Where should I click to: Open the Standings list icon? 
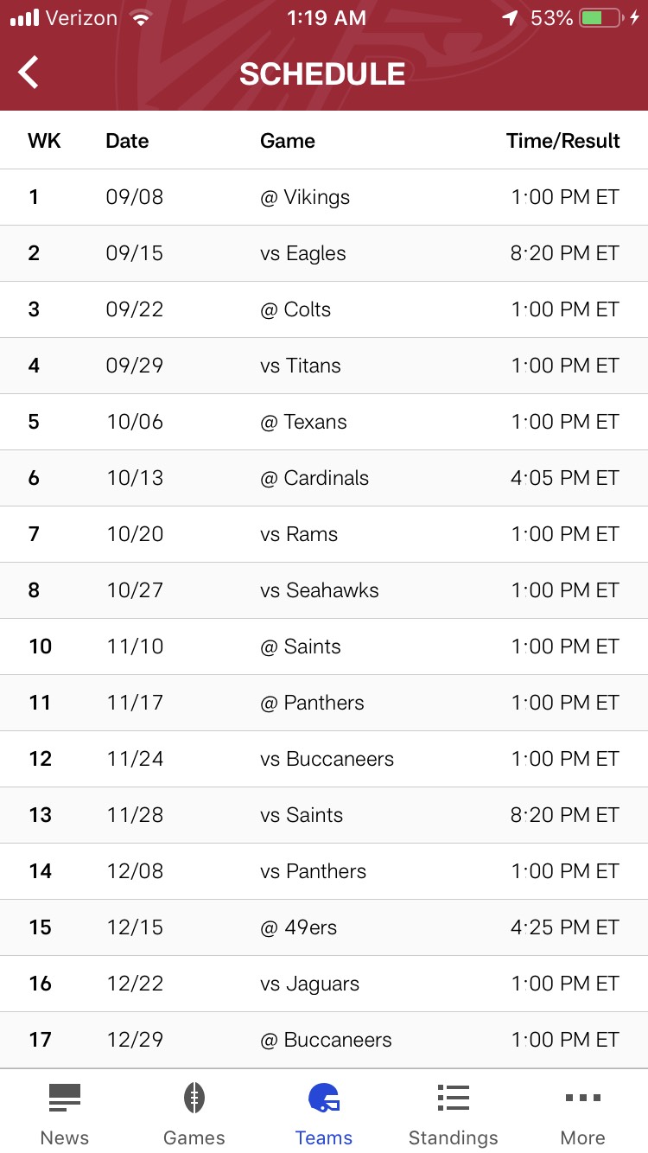click(453, 1098)
